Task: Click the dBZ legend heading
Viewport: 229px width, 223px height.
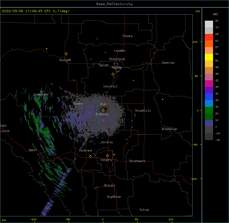Action: tap(215, 14)
